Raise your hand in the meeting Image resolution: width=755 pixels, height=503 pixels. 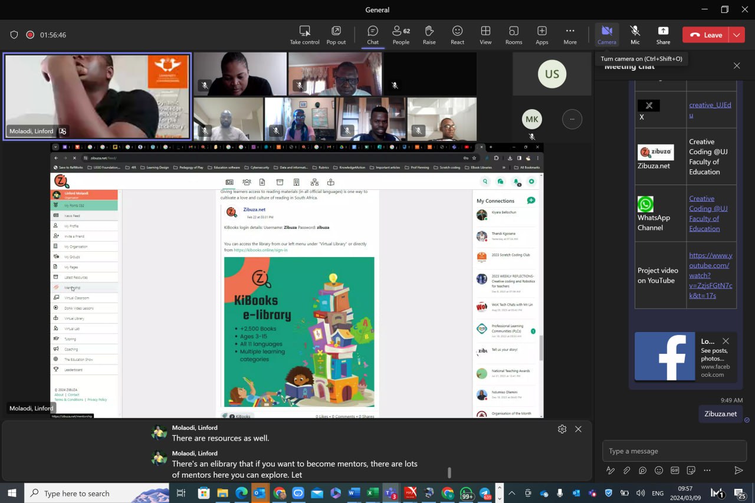(x=429, y=35)
